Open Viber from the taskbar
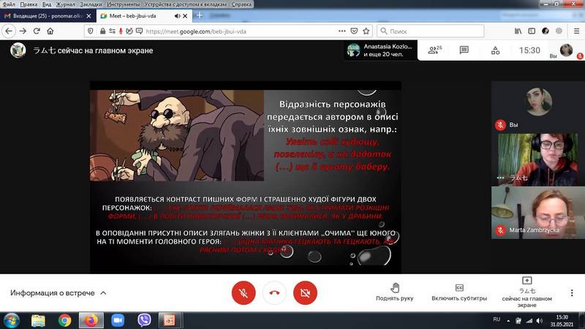585x329 pixels. (x=144, y=320)
